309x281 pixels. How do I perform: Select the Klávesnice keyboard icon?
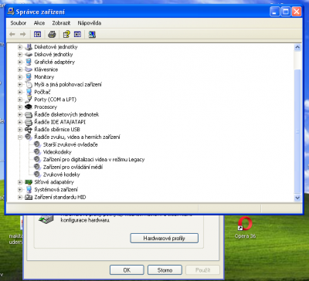(x=29, y=69)
